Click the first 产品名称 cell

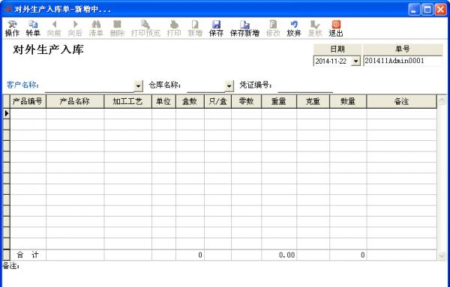[75, 114]
